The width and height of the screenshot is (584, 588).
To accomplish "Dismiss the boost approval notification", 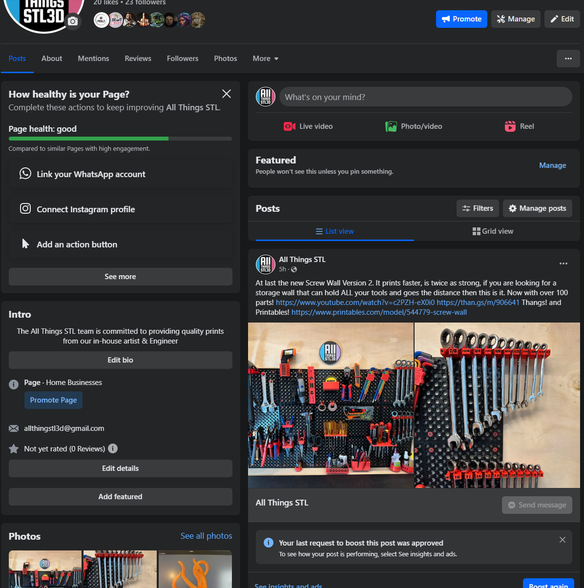I will click(563, 540).
